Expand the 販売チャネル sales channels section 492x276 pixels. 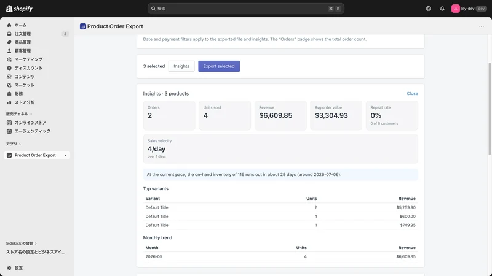(x=19, y=114)
